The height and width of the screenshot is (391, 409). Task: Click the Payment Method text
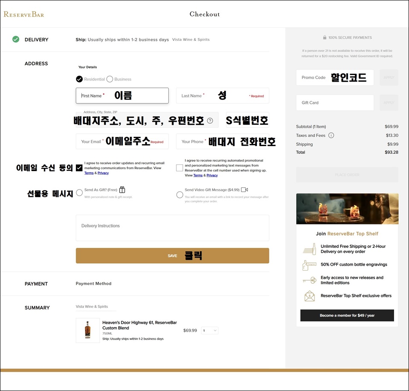pyautogui.click(x=94, y=284)
